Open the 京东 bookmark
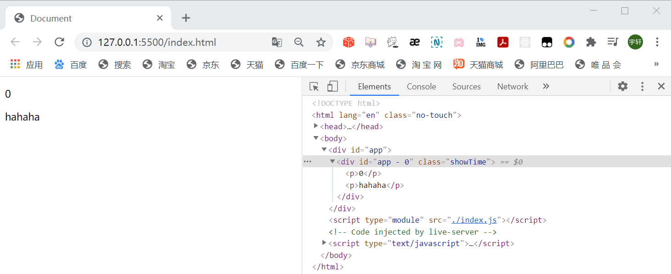The width and height of the screenshot is (671, 274). (203, 65)
